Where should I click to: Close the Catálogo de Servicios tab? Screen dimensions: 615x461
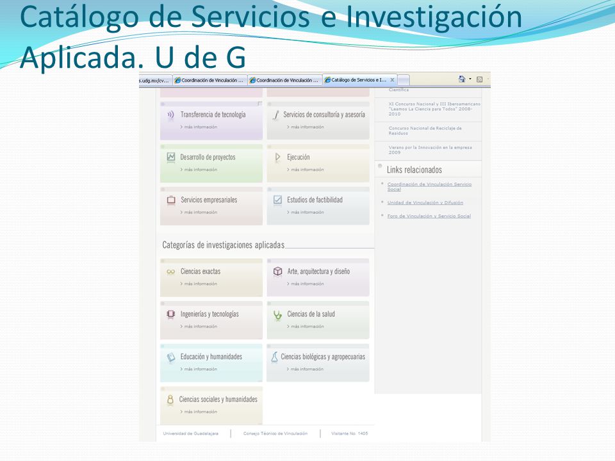tap(392, 80)
